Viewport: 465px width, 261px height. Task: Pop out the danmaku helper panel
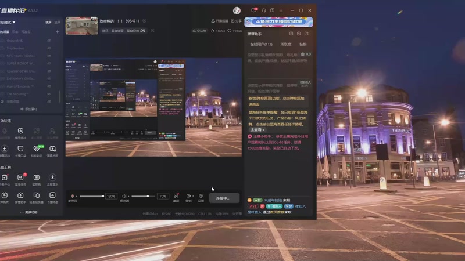point(306,34)
